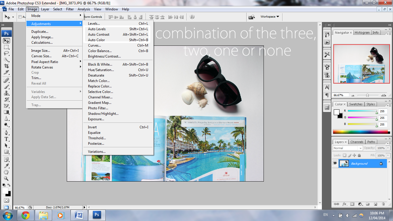Select the Pen tool
Screen dimensions: 393x221
point(6,133)
